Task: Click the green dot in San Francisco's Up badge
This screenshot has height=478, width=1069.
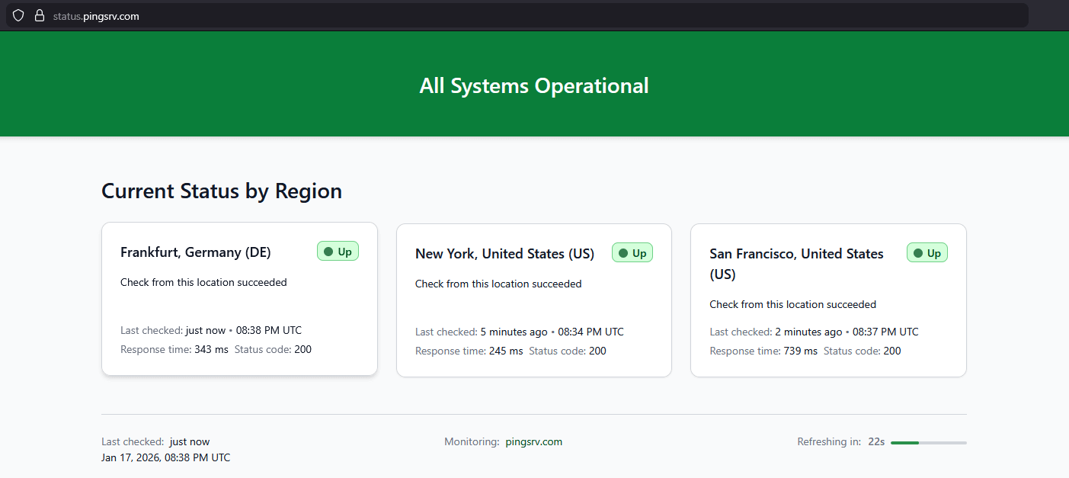Action: [x=917, y=252]
